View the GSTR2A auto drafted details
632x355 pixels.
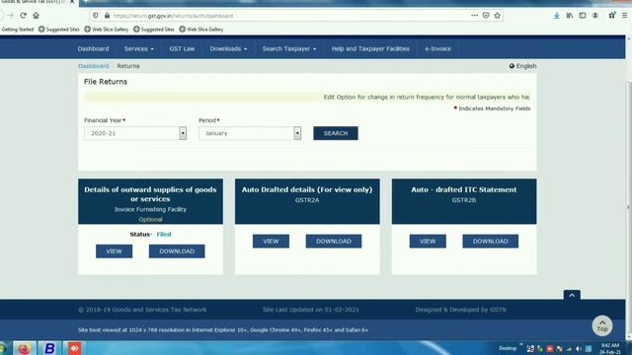pos(271,241)
